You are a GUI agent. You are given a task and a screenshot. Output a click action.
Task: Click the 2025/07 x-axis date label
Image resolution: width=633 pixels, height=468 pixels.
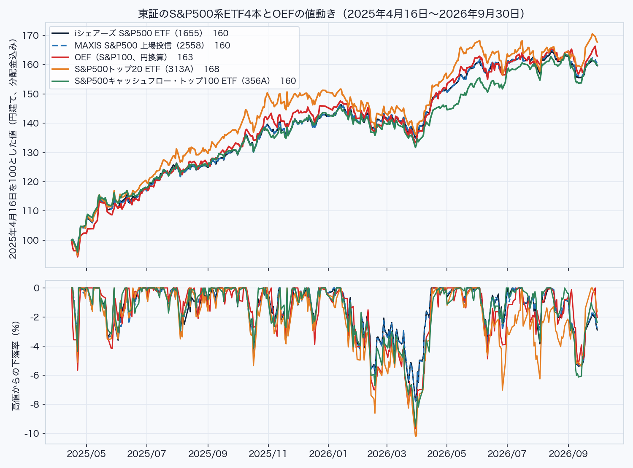[147, 454]
